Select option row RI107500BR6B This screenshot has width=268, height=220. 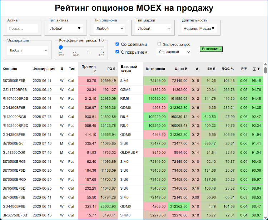click(131, 98)
